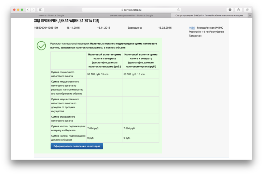Switch to the 'книго - Поиск в Google' tab
This screenshot has height=175, width=263.
click(x=51, y=15)
